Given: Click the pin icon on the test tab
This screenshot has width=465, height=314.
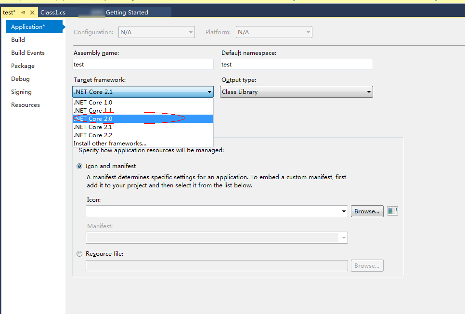Looking at the screenshot, I should pos(23,13).
